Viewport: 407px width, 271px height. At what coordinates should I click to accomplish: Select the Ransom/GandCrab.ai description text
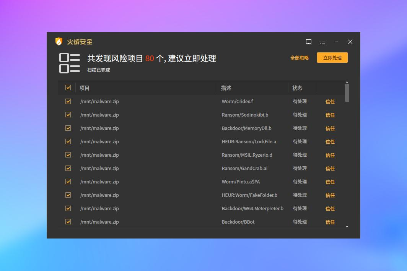coord(244,168)
